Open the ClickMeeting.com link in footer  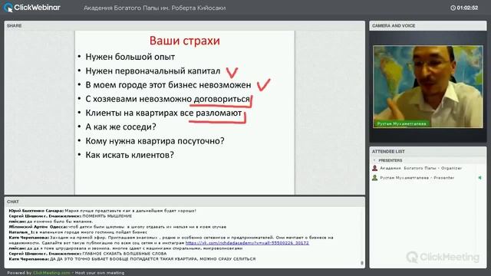(x=51, y=273)
